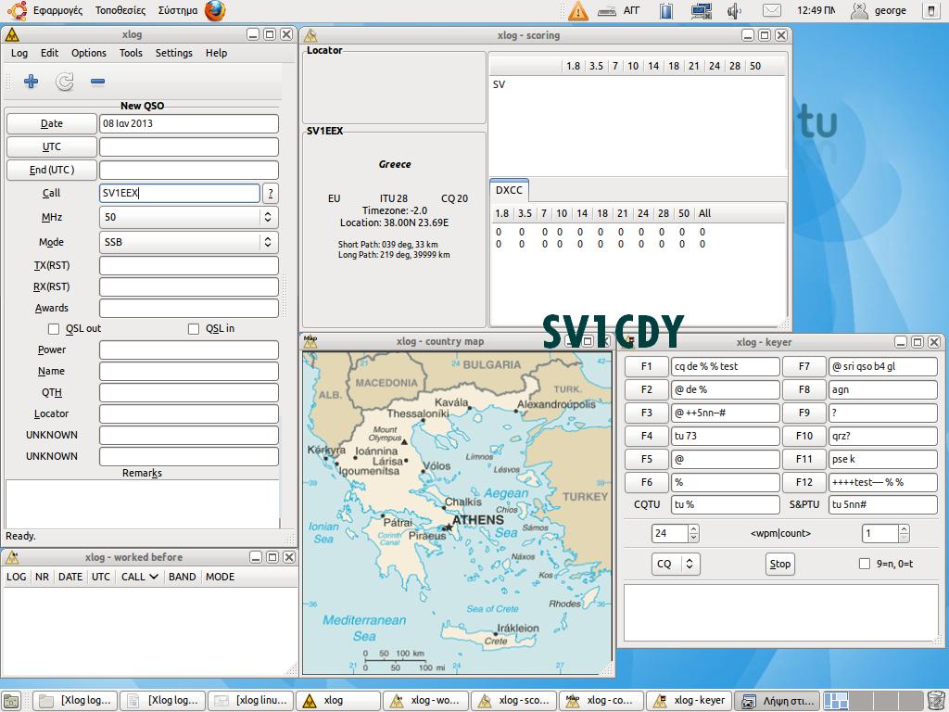Click the workspace switcher in the taskbar
This screenshot has height=712, width=949.
pyautogui.click(x=835, y=700)
